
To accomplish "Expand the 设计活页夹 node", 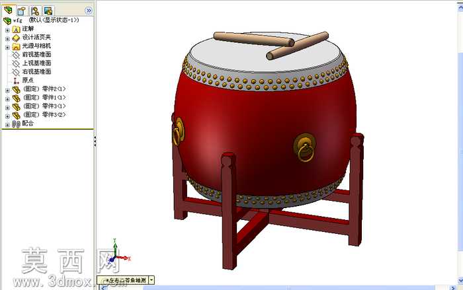I will click(x=7, y=38).
